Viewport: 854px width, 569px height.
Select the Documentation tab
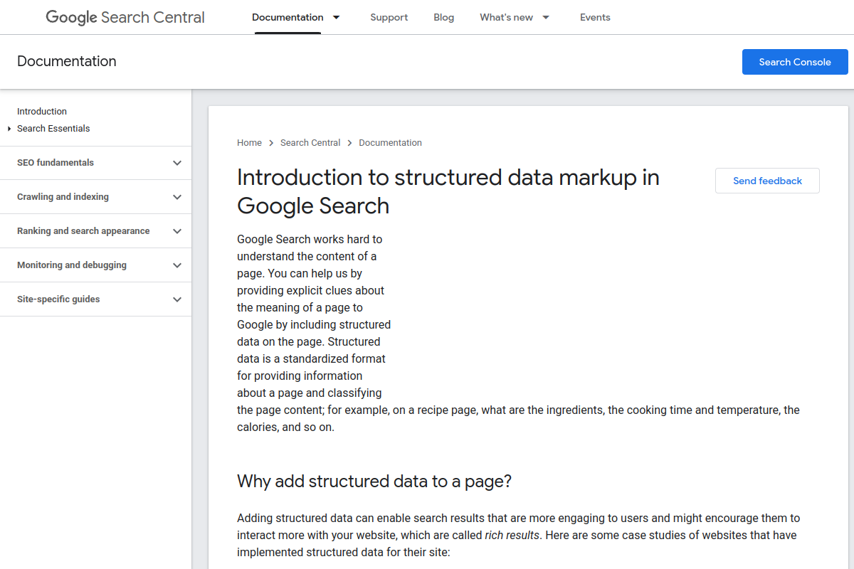[288, 17]
